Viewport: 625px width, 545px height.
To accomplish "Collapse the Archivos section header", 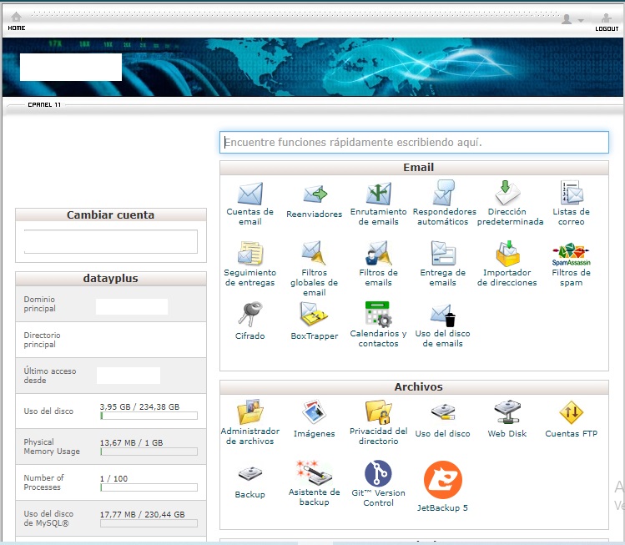I will (414, 387).
